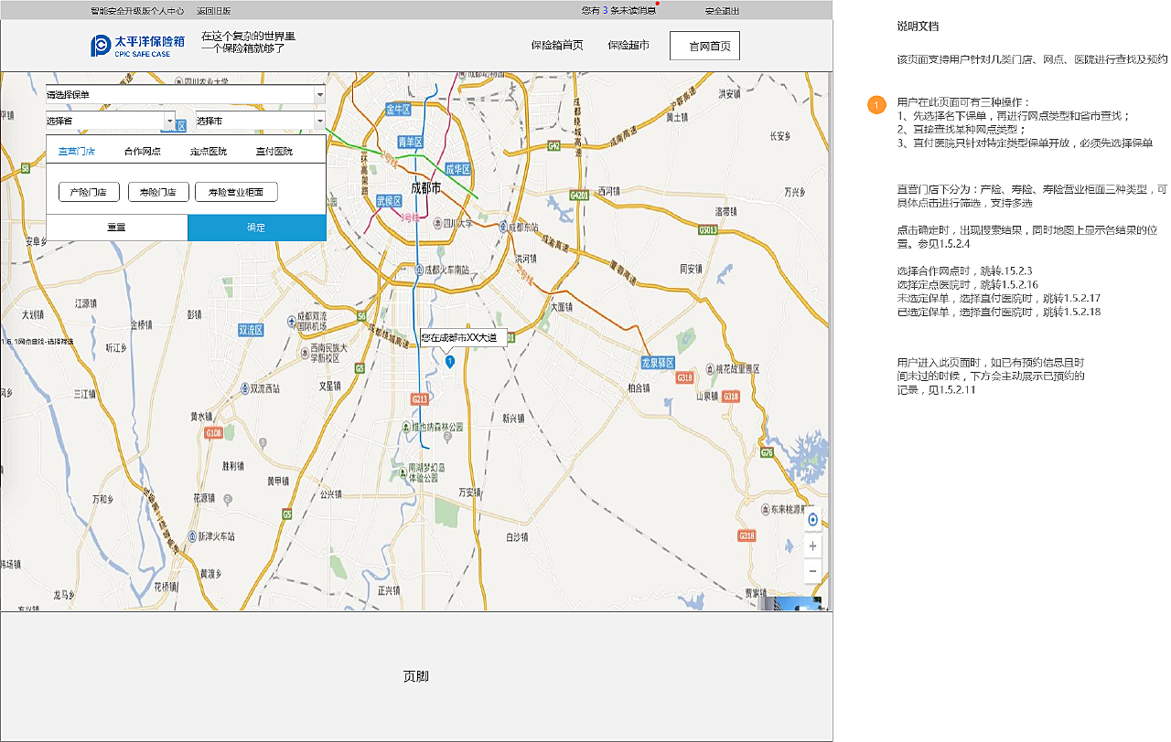Zoom in the map with plus button
The height and width of the screenshot is (742, 1171).
tap(812, 546)
